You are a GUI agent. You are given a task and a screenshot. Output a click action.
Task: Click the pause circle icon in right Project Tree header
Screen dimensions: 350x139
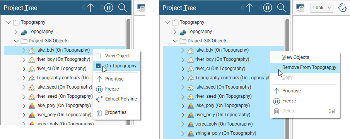click(x=268, y=8)
